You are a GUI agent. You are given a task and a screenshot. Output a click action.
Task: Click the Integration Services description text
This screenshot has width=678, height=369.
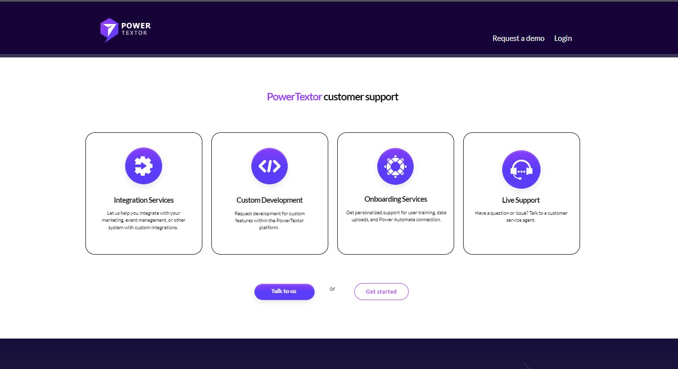(144, 220)
